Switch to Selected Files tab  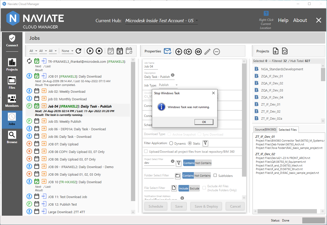point(288,130)
